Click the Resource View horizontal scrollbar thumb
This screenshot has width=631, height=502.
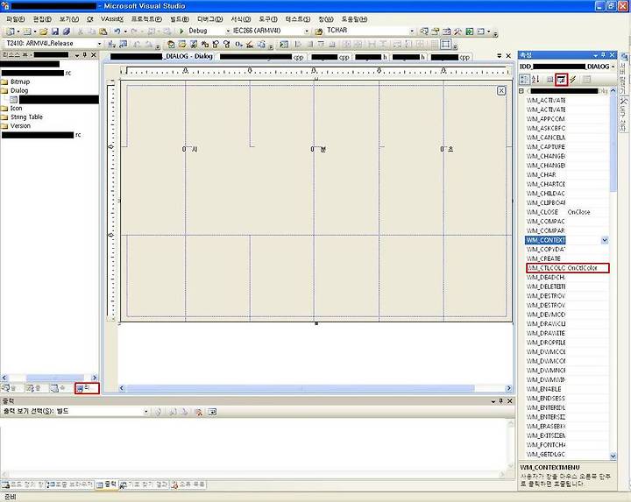pyautogui.click(x=55, y=378)
